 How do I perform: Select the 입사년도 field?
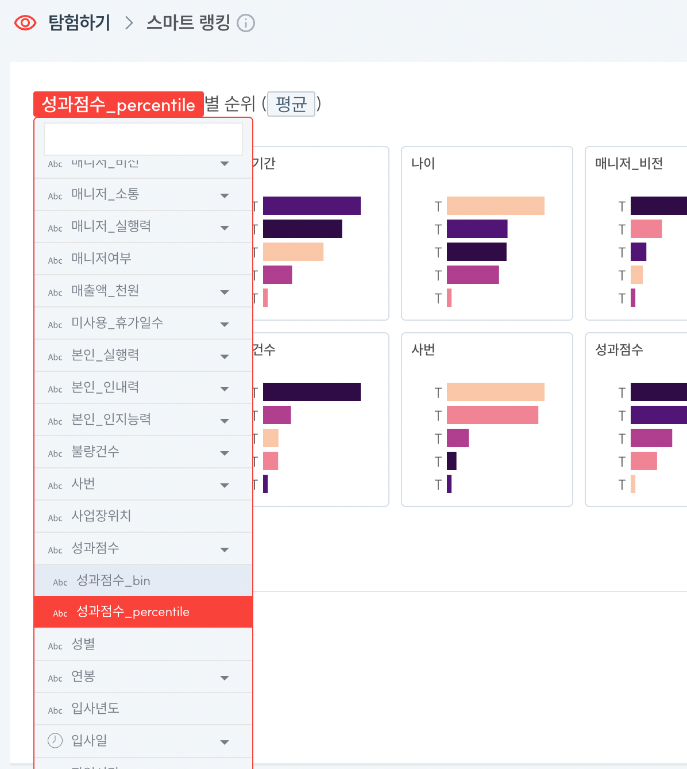click(144, 709)
